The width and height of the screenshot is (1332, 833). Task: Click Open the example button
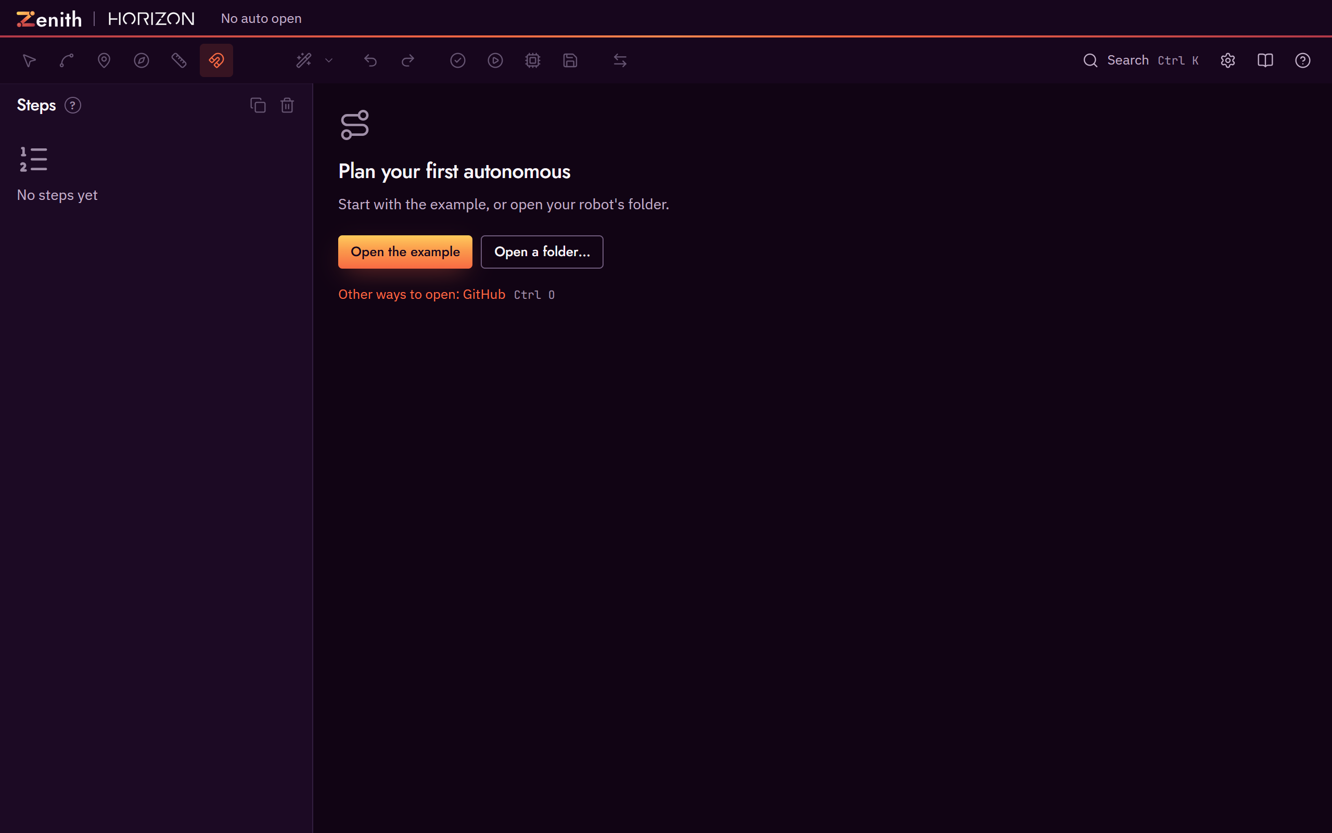coord(405,252)
